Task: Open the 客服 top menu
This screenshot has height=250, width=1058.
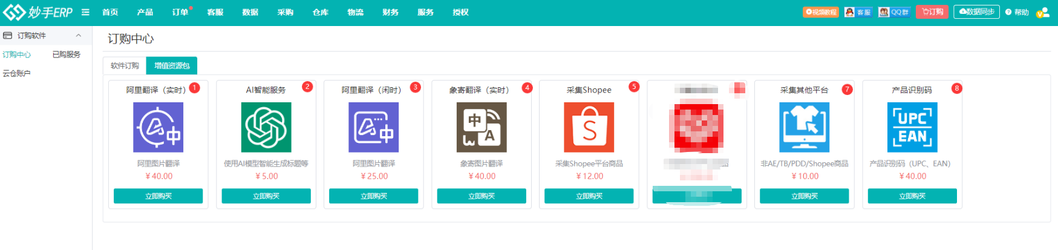Action: [x=215, y=12]
